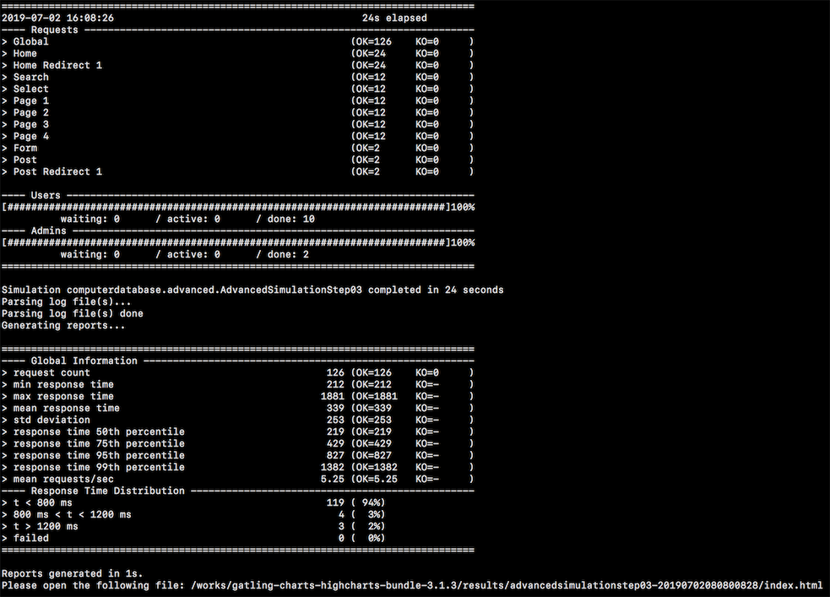Click the 'Parsing log file(s) done' line

pyautogui.click(x=72, y=314)
